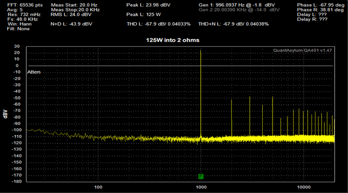Click the 'Res: 732 mHz' value
The width and height of the screenshot is (348, 193).
24,15
